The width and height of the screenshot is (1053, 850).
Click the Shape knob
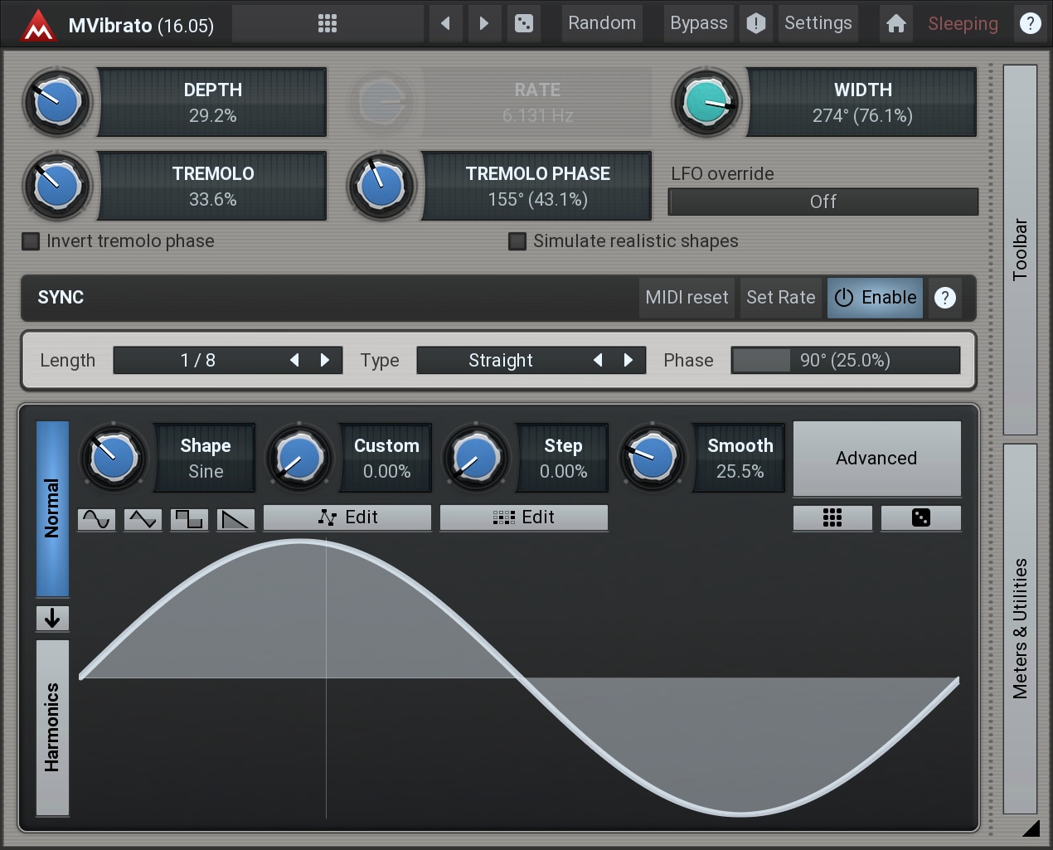click(114, 458)
